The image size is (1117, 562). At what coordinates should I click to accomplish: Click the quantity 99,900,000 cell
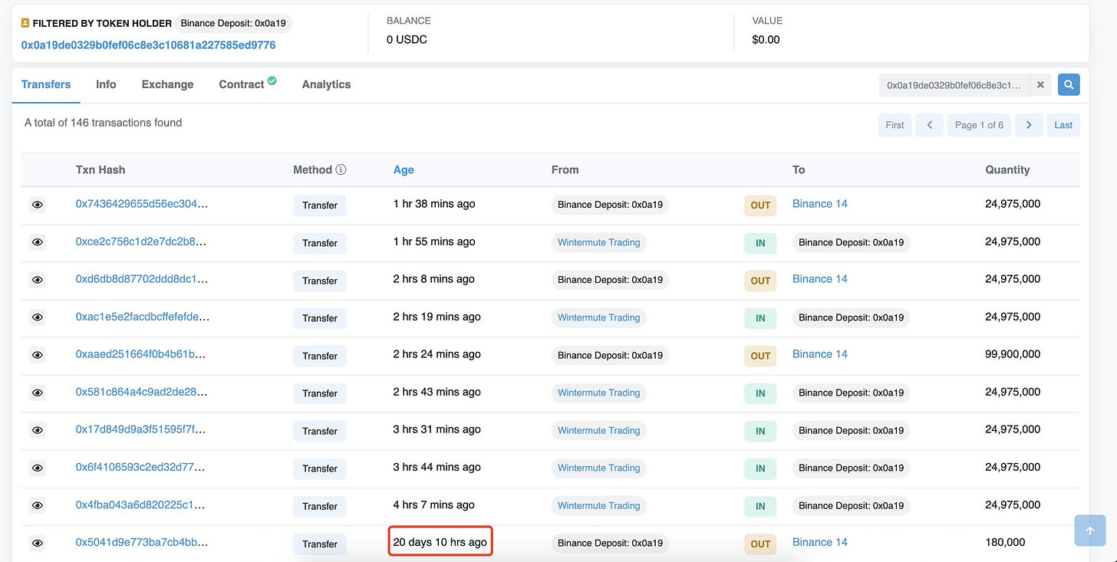(x=1013, y=354)
